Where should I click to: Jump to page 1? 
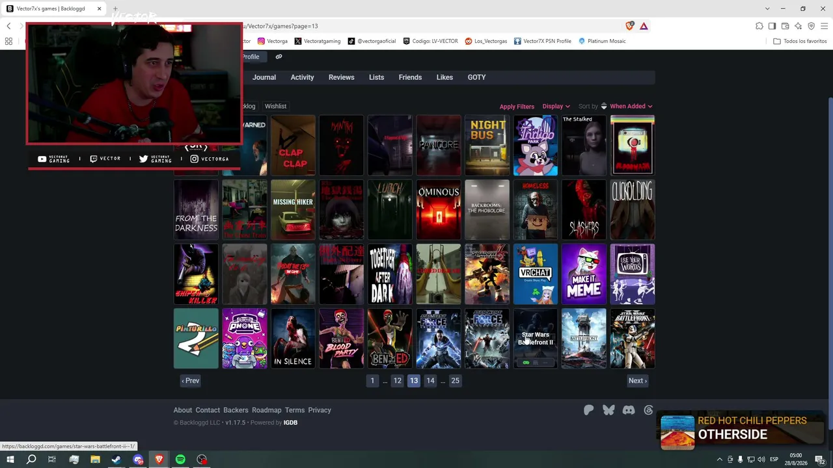point(372,381)
